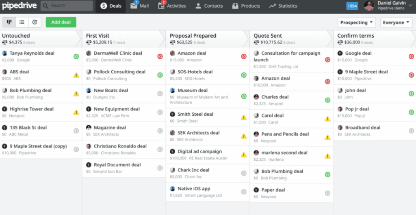The image size is (416, 215).
Task: Click SOS-Hotels deal green activity icon
Action: coord(244,75)
